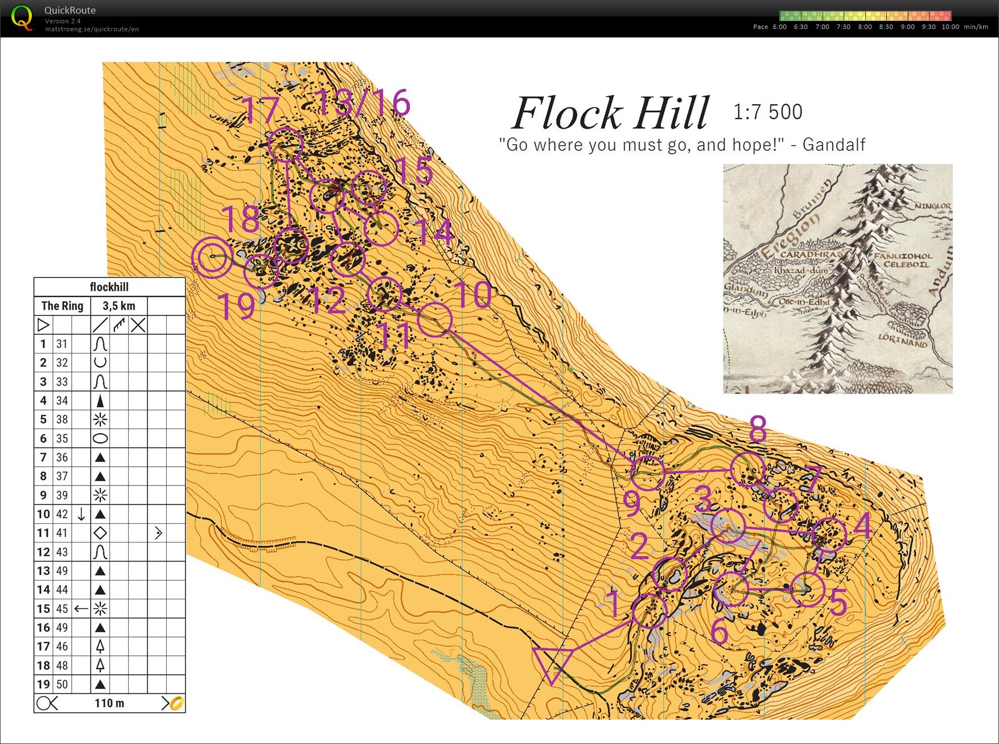Click the 10:00 pace label
Image resolution: width=999 pixels, height=744 pixels.
pos(950,27)
